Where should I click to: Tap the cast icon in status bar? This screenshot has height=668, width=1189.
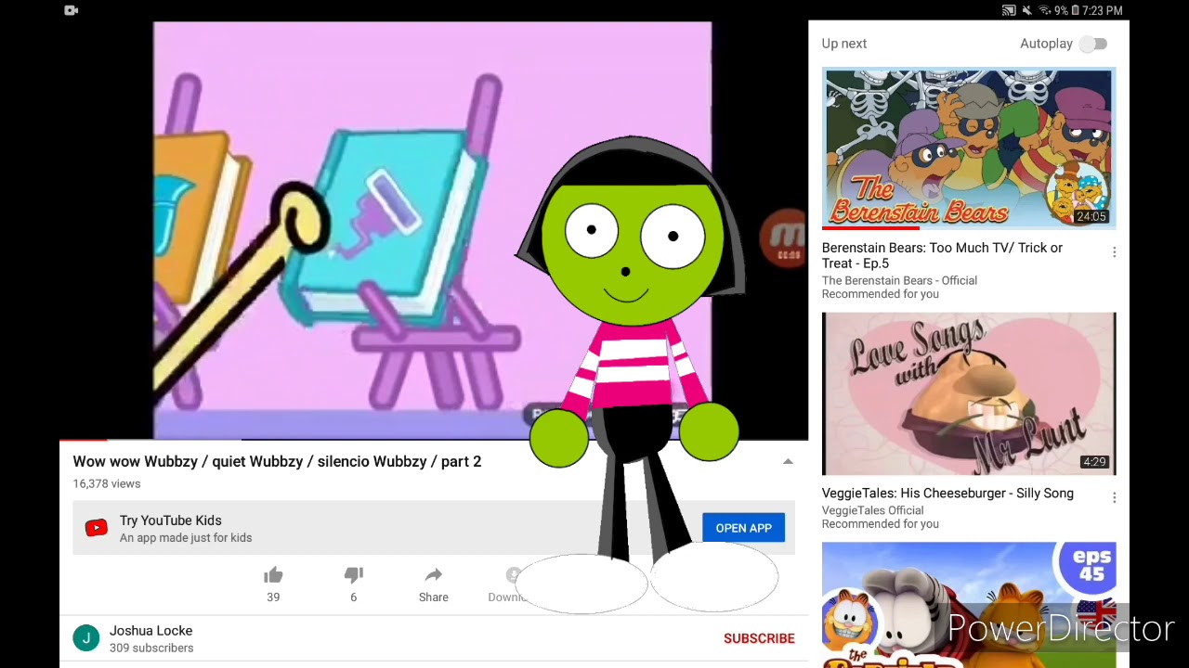click(x=1009, y=10)
